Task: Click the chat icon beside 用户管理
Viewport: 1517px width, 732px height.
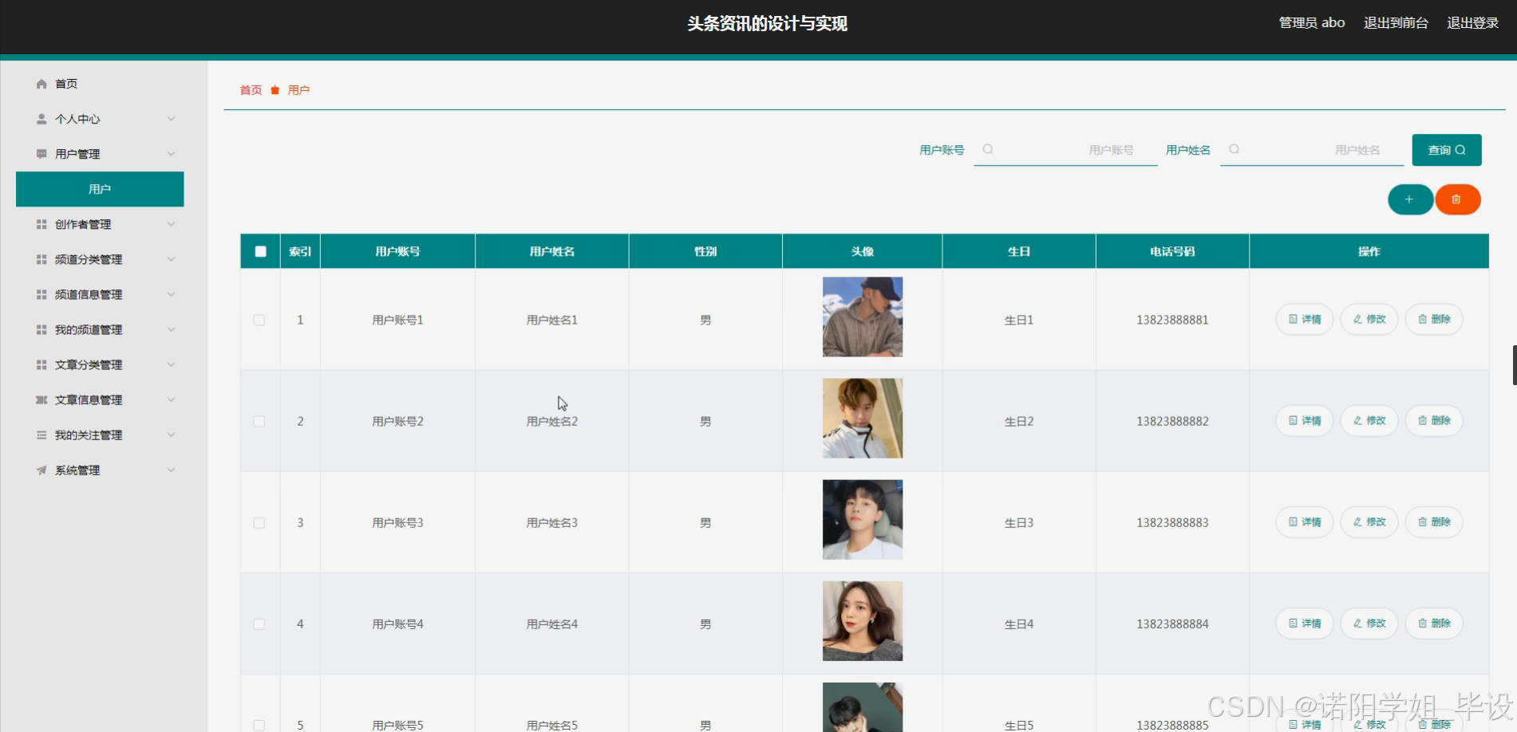Action: [x=41, y=154]
